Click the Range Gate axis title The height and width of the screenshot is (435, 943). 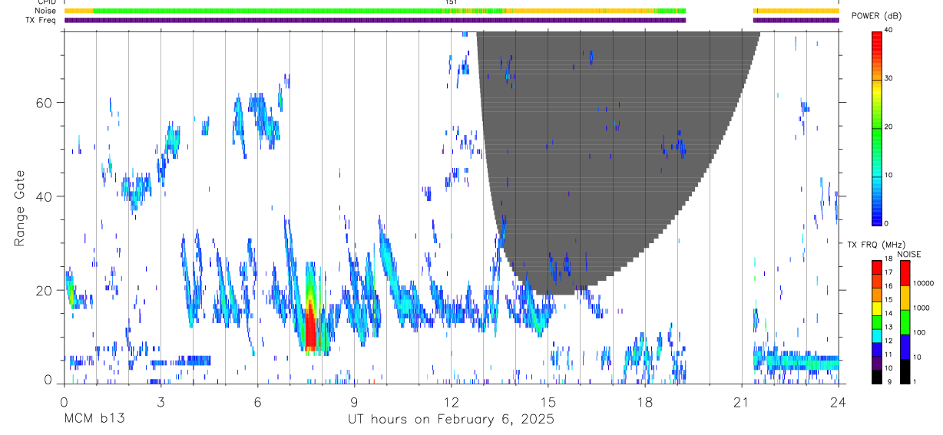(x=20, y=208)
